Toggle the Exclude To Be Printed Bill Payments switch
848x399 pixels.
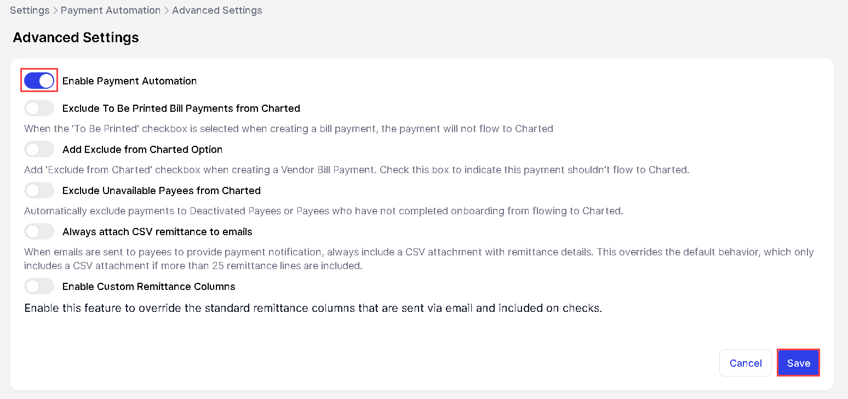39,108
